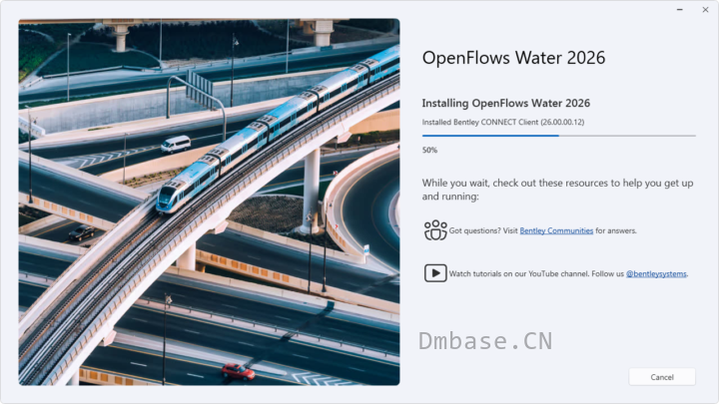Click the YouTube play video icon
Screen dimensions: 719x404
pos(435,273)
